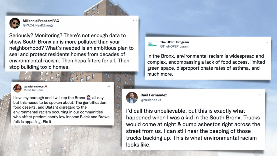Go to the @raulspeaks handle
This screenshot has width=277, height=156.
click(x=151, y=100)
